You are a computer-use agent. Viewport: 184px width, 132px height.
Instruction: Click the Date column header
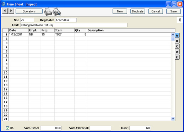tap(18, 31)
